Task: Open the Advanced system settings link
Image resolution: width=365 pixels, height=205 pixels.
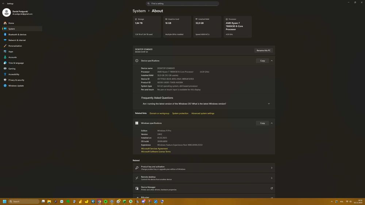Action: [203, 114]
